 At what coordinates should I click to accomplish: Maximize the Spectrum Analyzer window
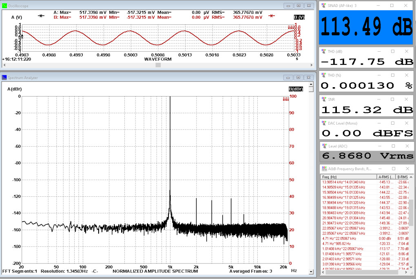point(298,77)
